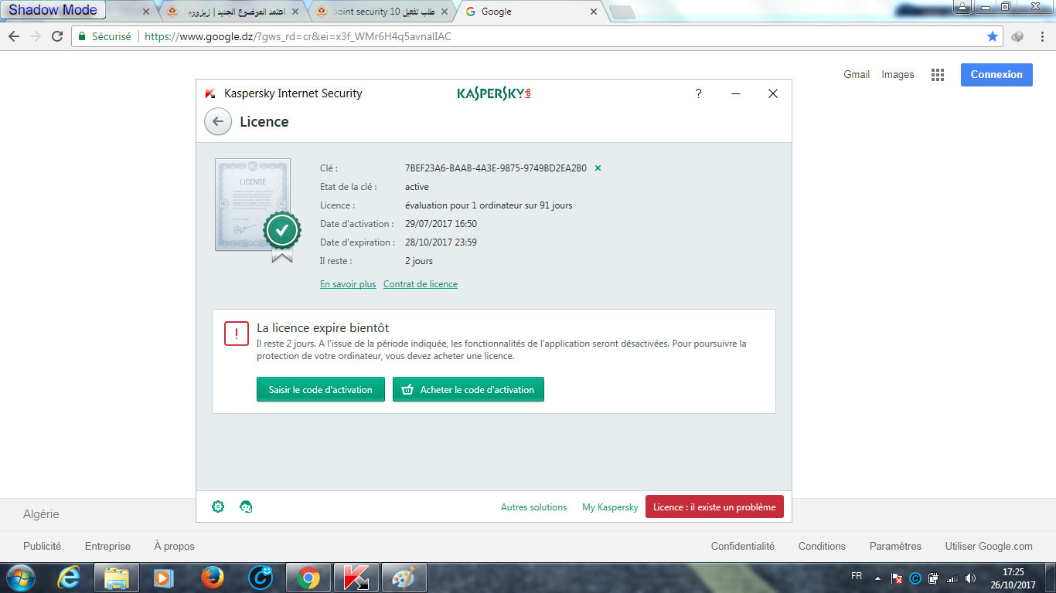This screenshot has width=1056, height=593.
Task: Open Autres solutions link
Action: tap(533, 507)
